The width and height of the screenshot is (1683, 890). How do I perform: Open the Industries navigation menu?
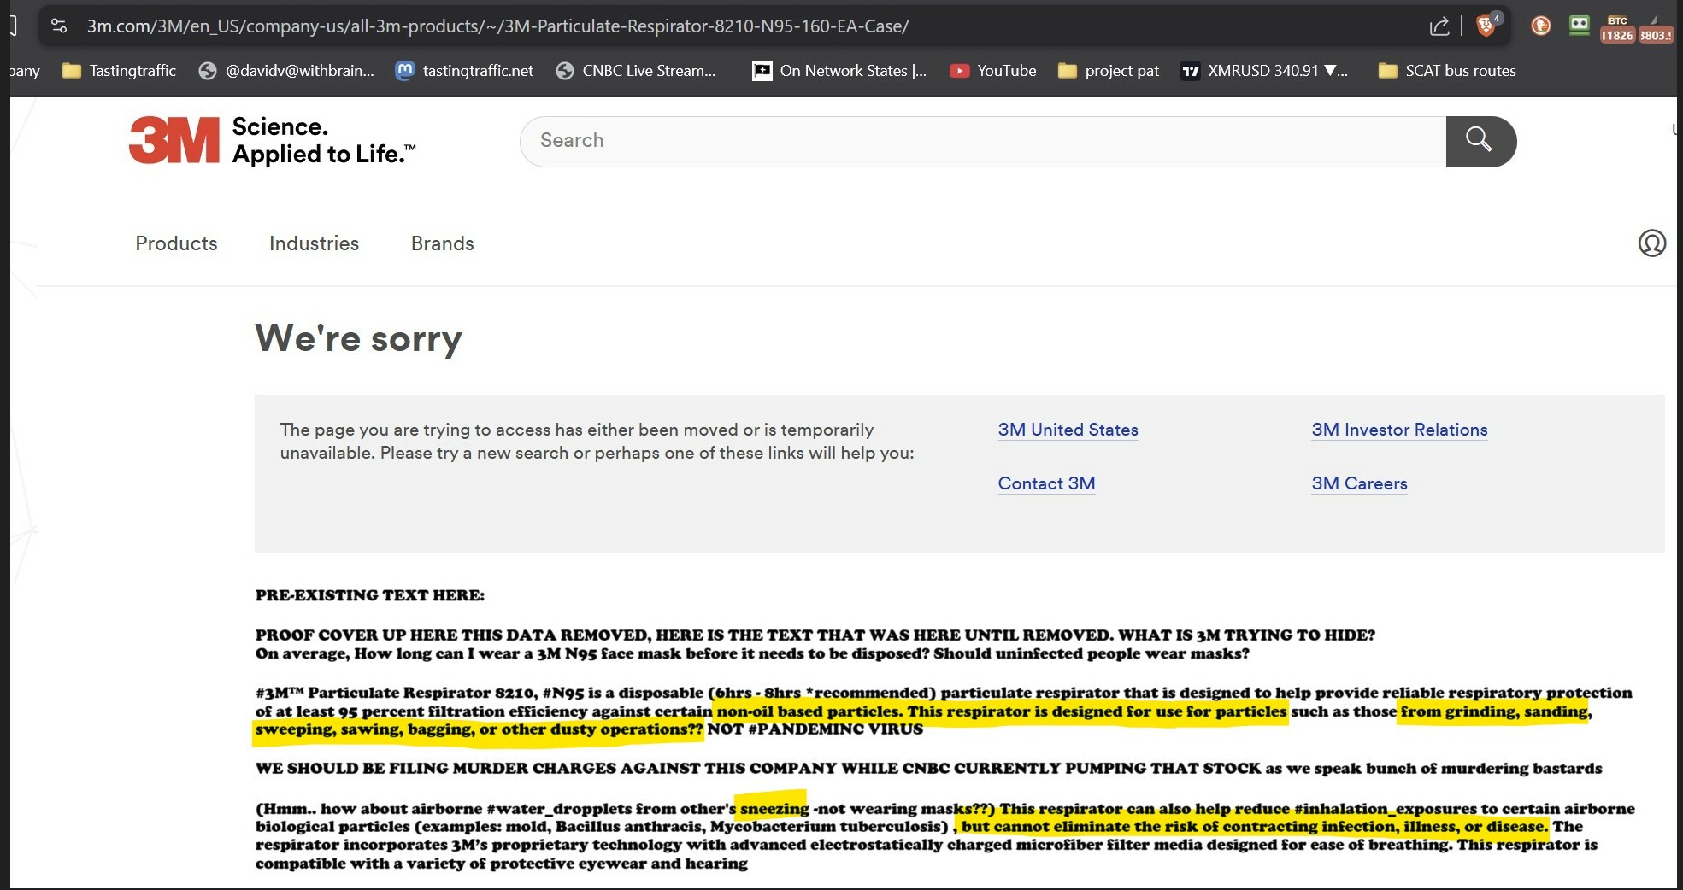314,243
